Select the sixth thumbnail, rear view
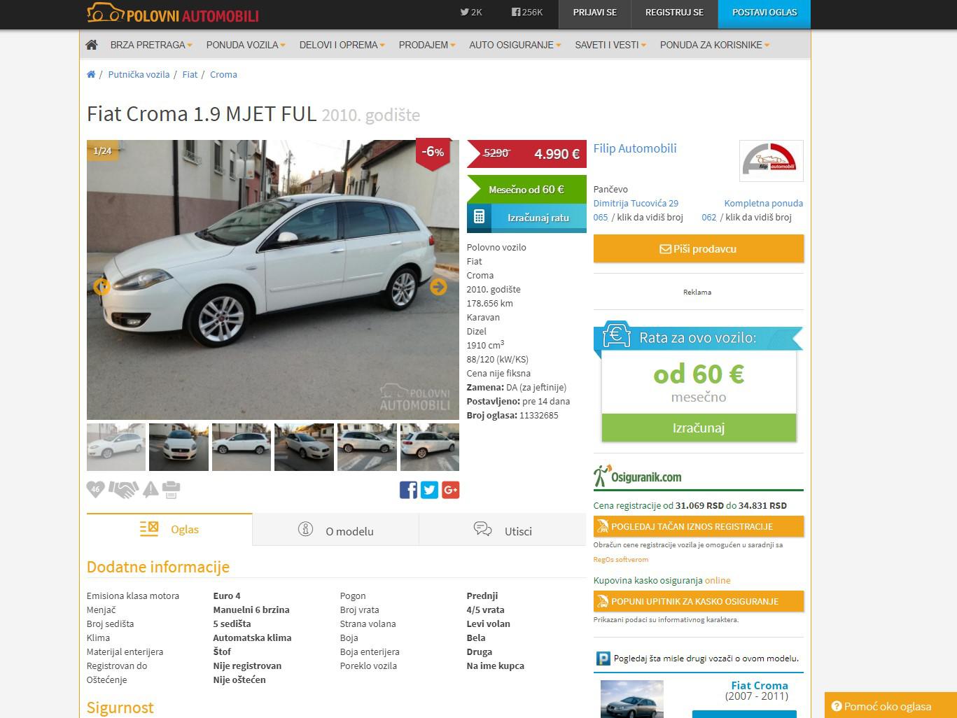The width and height of the screenshot is (957, 718). 430,447
